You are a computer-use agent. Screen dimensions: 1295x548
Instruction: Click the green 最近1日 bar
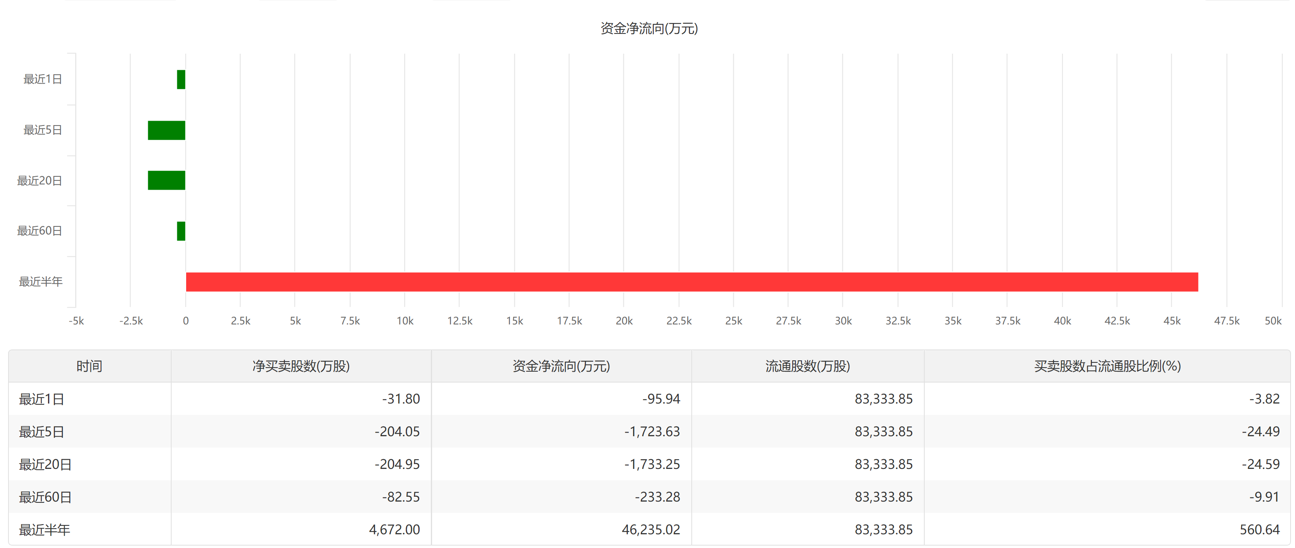coord(181,79)
